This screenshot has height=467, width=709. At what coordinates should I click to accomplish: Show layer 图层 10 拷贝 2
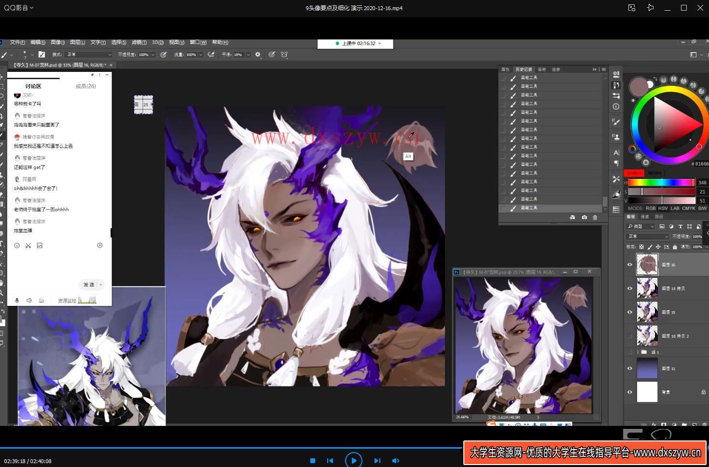click(629, 336)
